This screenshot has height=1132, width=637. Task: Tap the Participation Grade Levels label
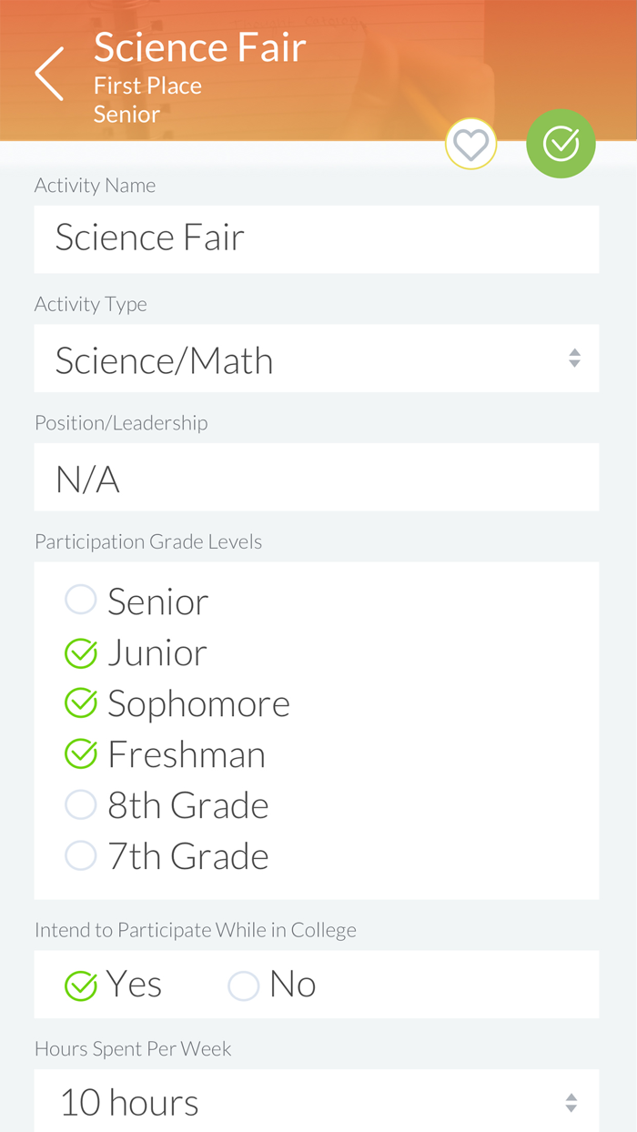click(148, 541)
